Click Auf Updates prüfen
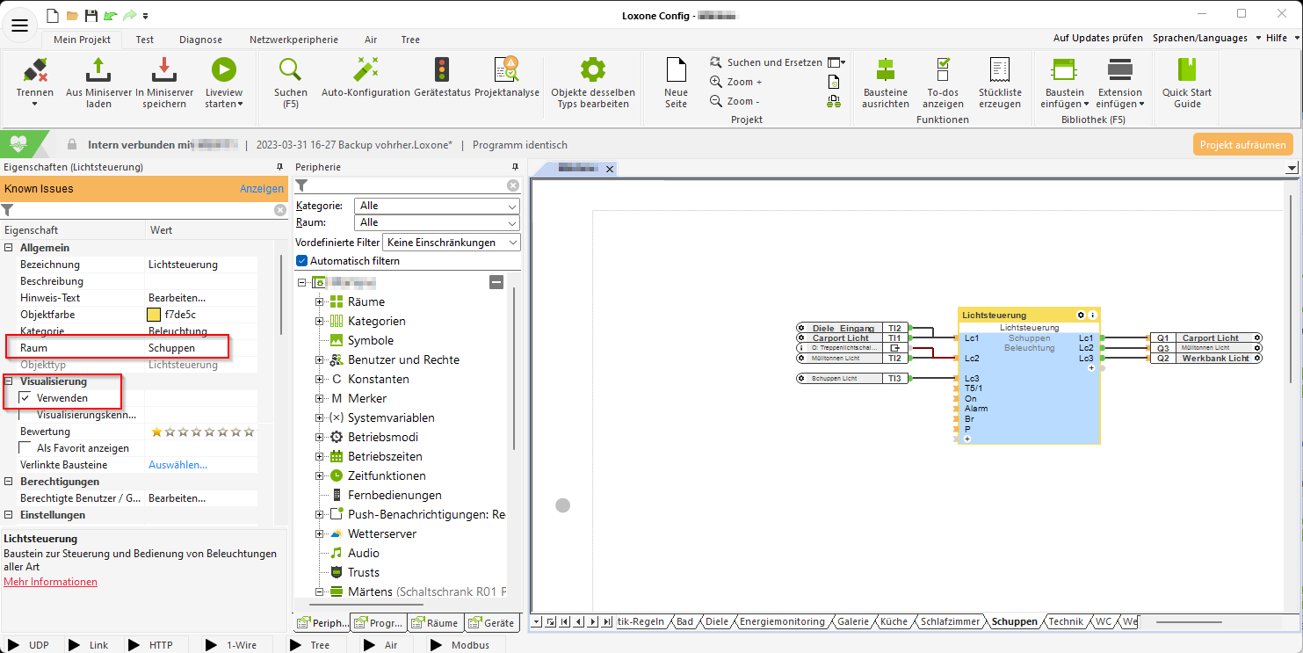The width and height of the screenshot is (1303, 653). 1098,38
